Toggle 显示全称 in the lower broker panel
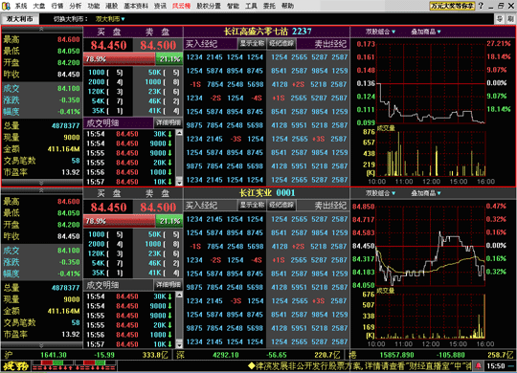The height and width of the screenshot is (373, 517). (x=252, y=206)
